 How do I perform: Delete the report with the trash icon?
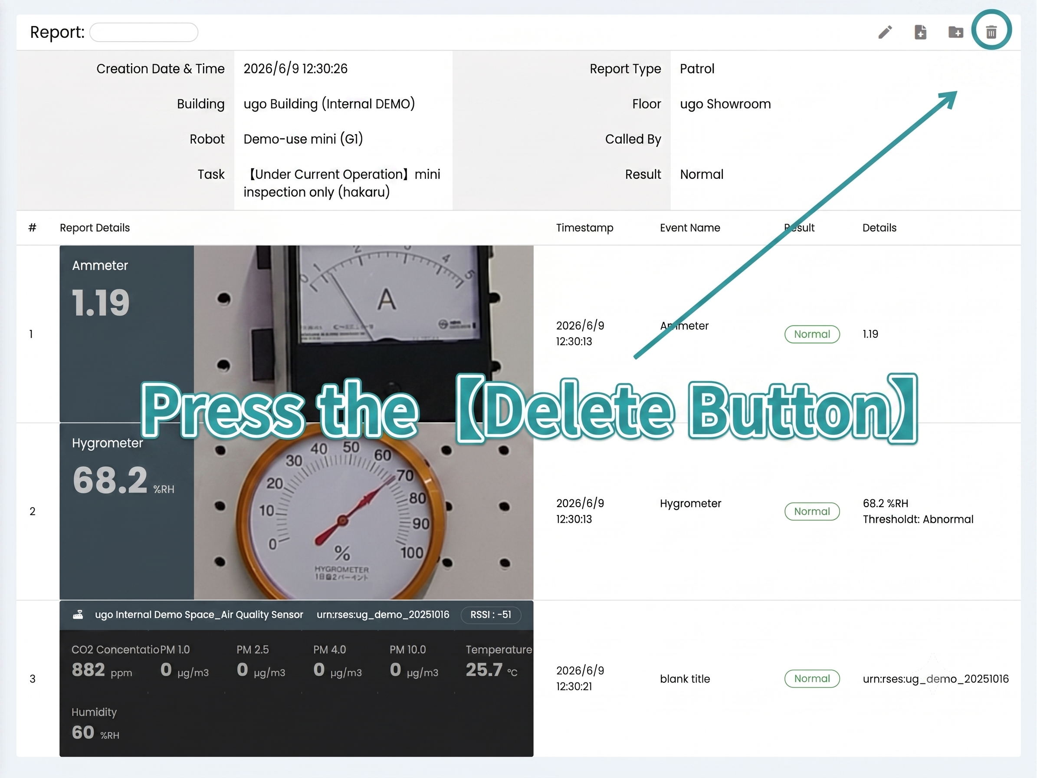(991, 33)
